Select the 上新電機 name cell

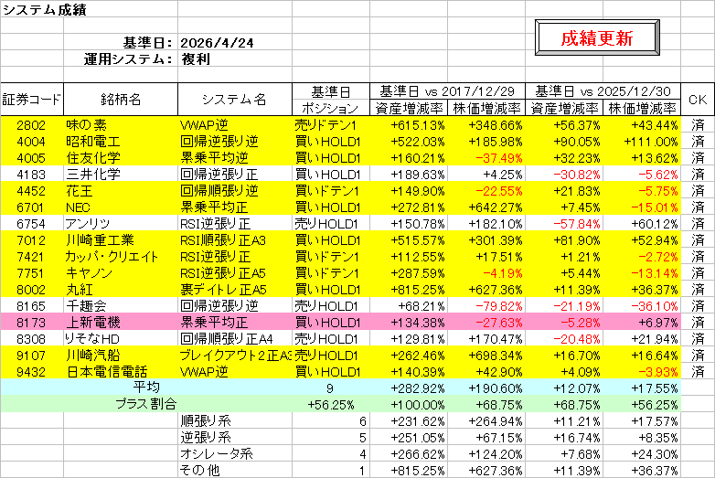tap(121, 322)
